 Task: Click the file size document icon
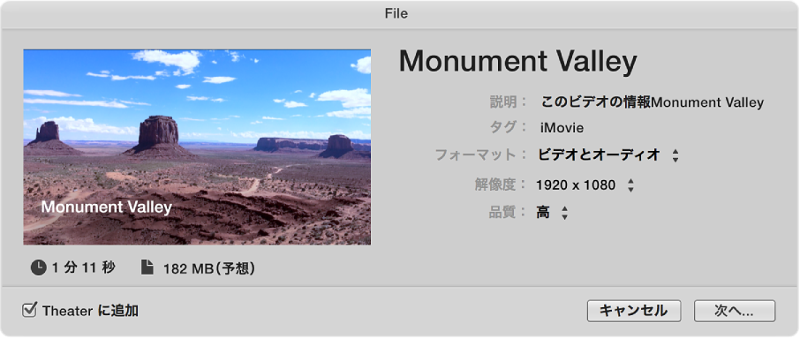(147, 267)
